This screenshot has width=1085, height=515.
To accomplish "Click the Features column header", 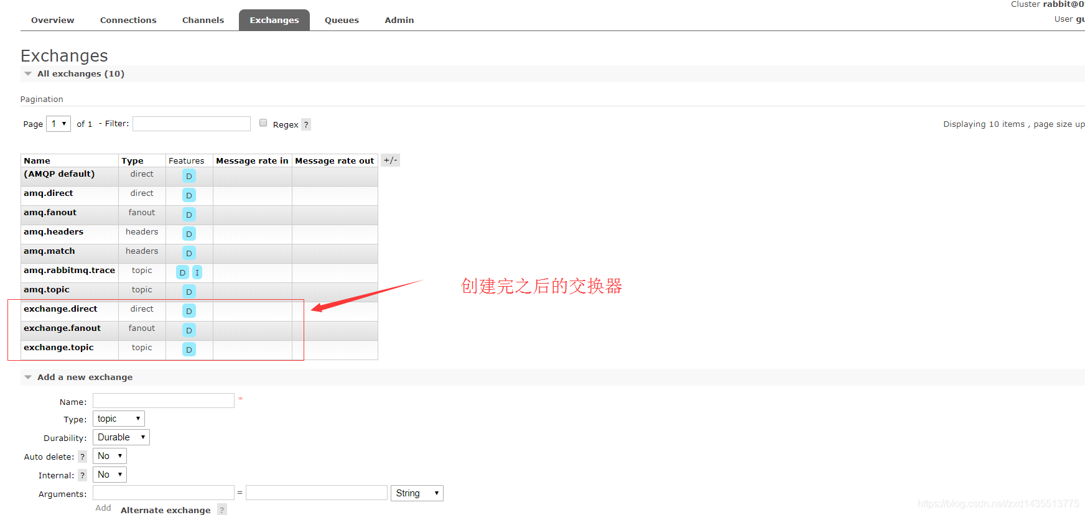I will pyautogui.click(x=187, y=160).
